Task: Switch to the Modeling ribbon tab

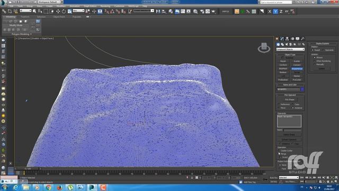Action: click(11, 16)
